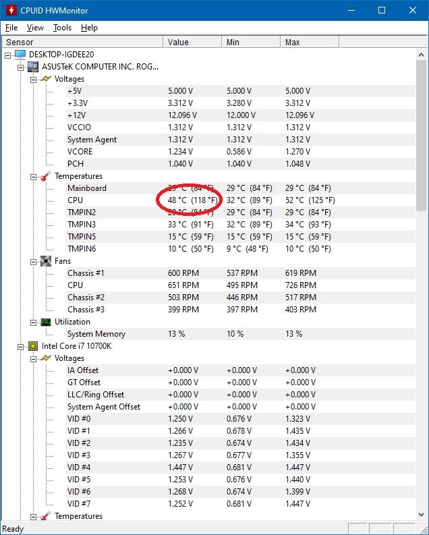Viewport: 429px width, 535px height.
Task: Select the TMPIN5 row
Action: coord(241,236)
